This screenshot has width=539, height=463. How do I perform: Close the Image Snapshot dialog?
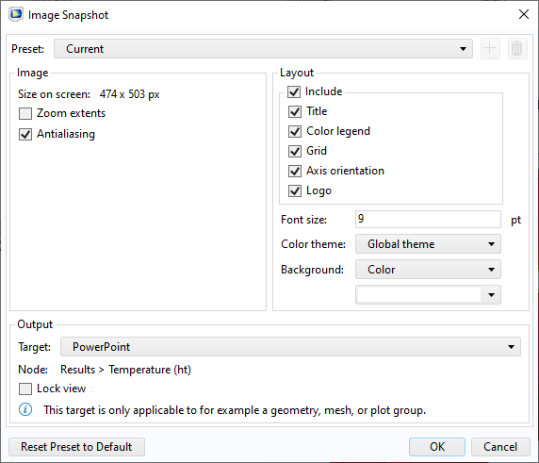[524, 14]
